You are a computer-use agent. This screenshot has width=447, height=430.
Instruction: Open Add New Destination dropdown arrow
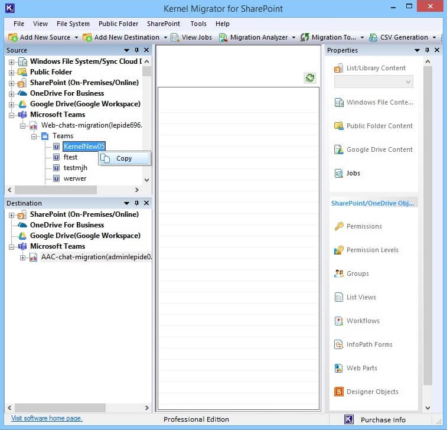pos(165,38)
